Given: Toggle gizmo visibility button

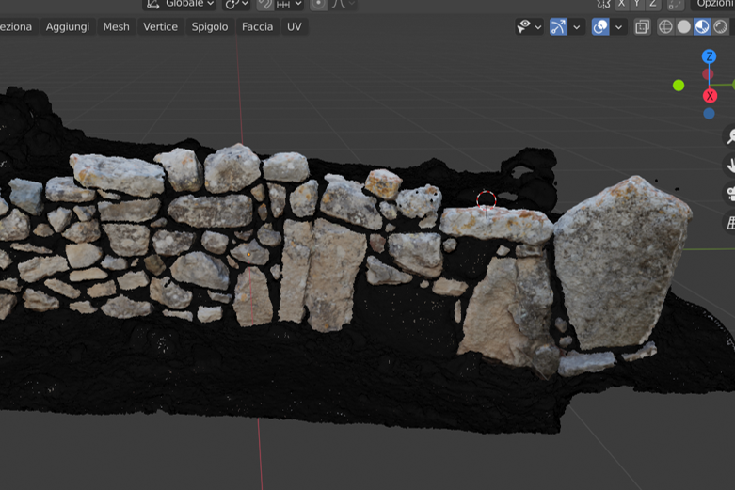Looking at the screenshot, I should [x=558, y=26].
